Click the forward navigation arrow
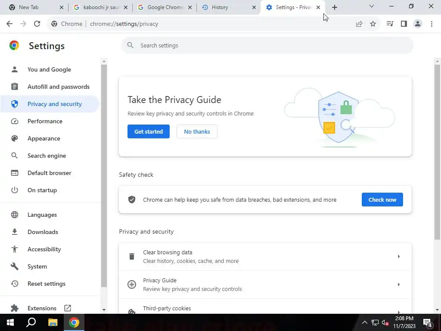The image size is (441, 331). (23, 24)
